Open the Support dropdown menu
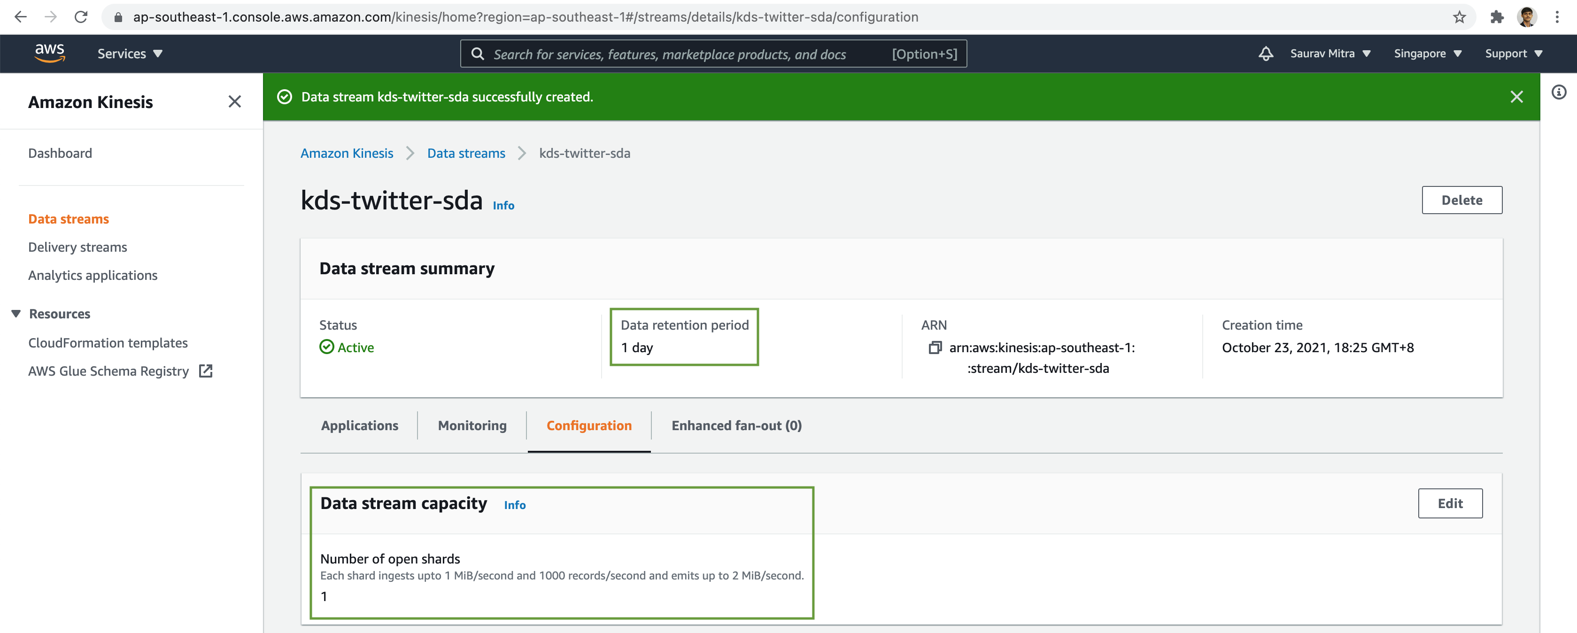 click(1513, 54)
